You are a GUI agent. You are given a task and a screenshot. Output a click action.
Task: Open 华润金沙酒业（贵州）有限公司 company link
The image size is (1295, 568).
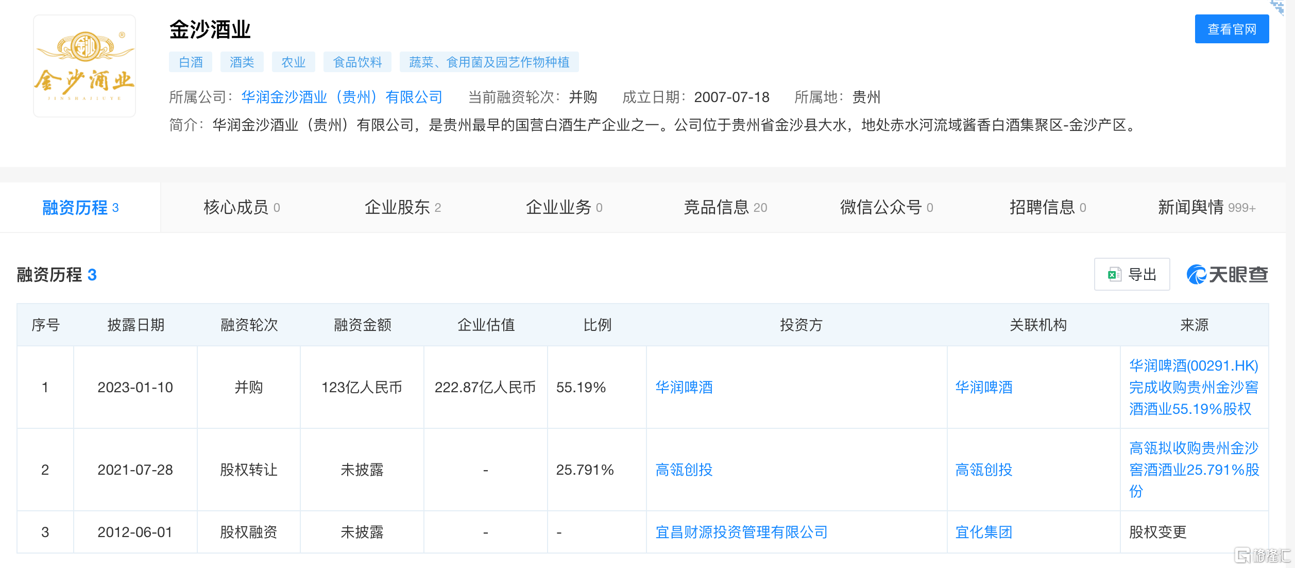tap(342, 97)
